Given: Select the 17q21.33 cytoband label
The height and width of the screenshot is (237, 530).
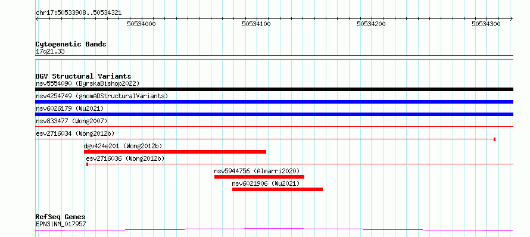Looking at the screenshot, I should coord(50,52).
